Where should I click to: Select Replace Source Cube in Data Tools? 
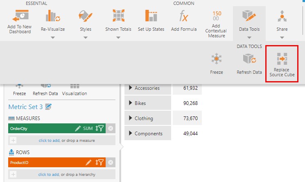click(x=281, y=64)
